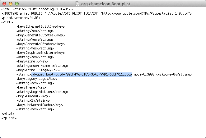Click the closing plist tag
Screen dimensions: 206x138
click(x=9, y=118)
